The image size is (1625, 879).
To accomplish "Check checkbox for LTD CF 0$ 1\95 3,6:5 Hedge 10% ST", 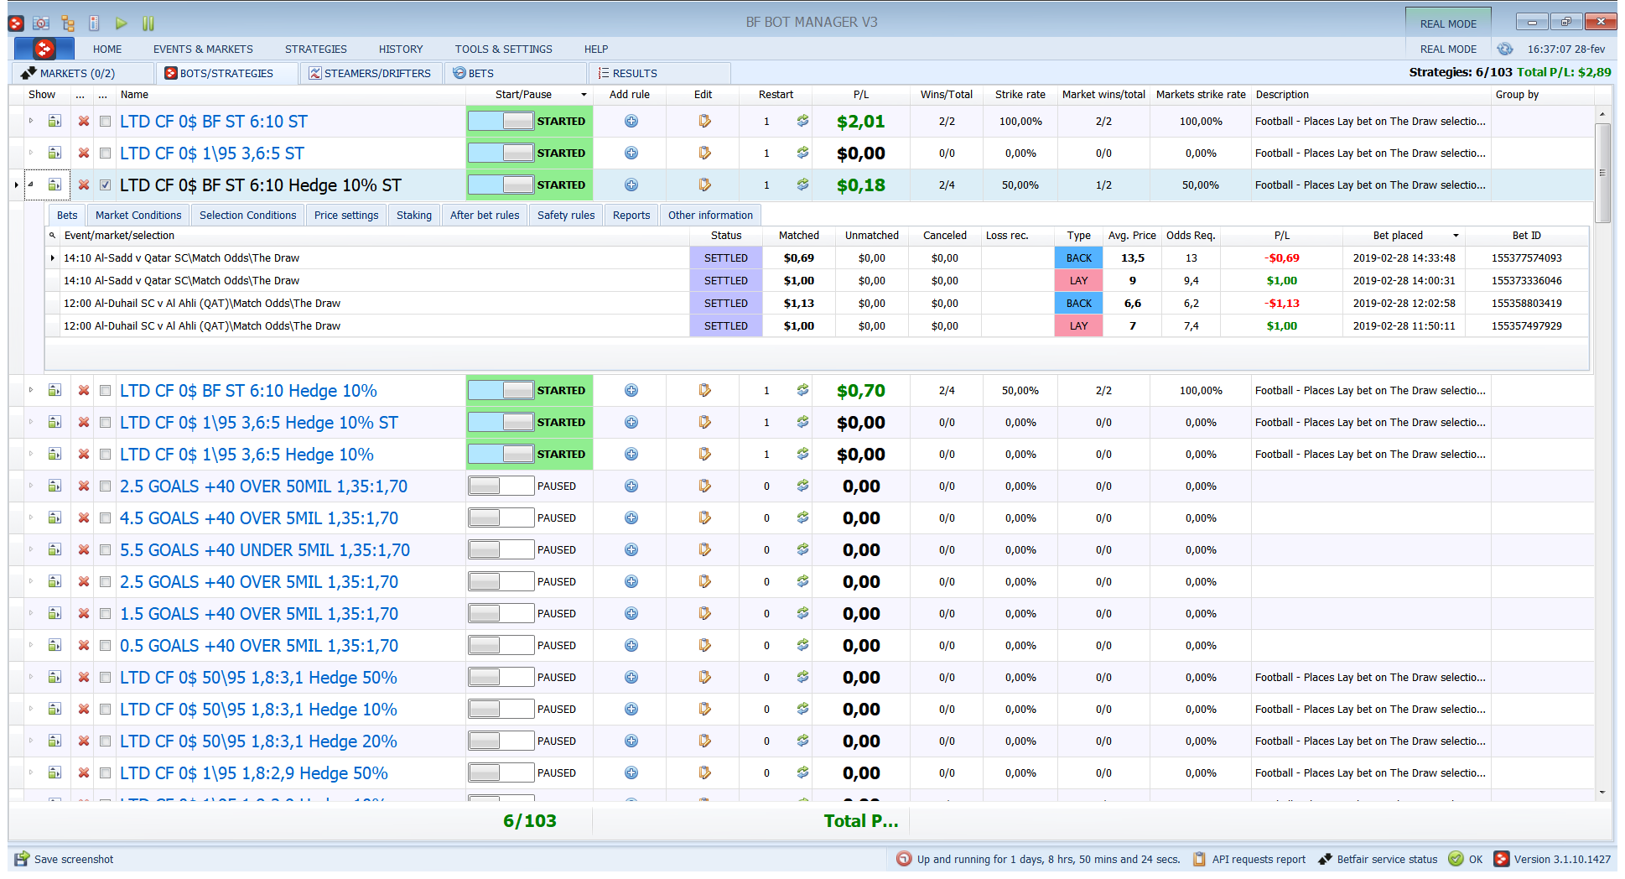I will (105, 423).
